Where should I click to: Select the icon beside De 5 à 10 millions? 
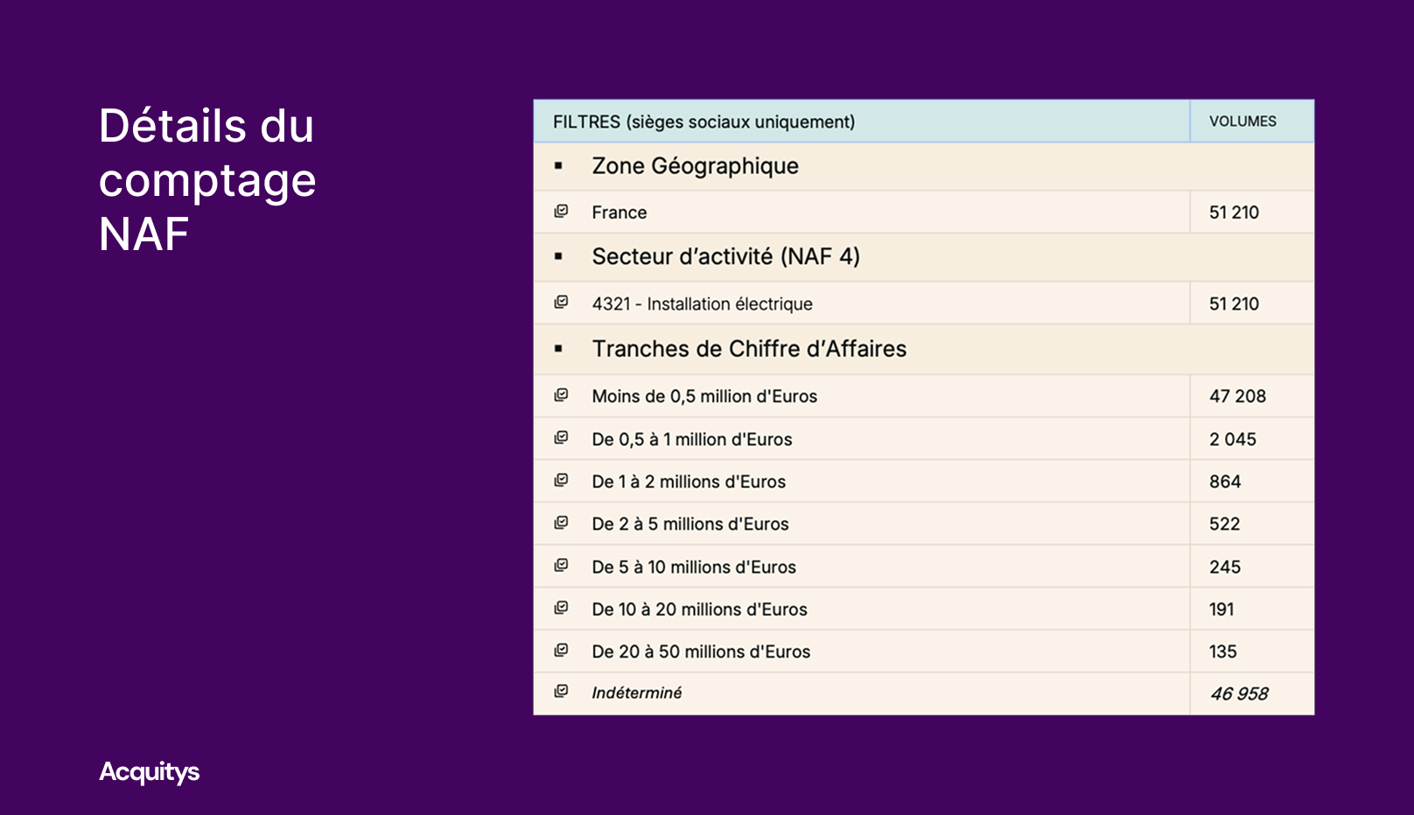[x=561, y=566]
